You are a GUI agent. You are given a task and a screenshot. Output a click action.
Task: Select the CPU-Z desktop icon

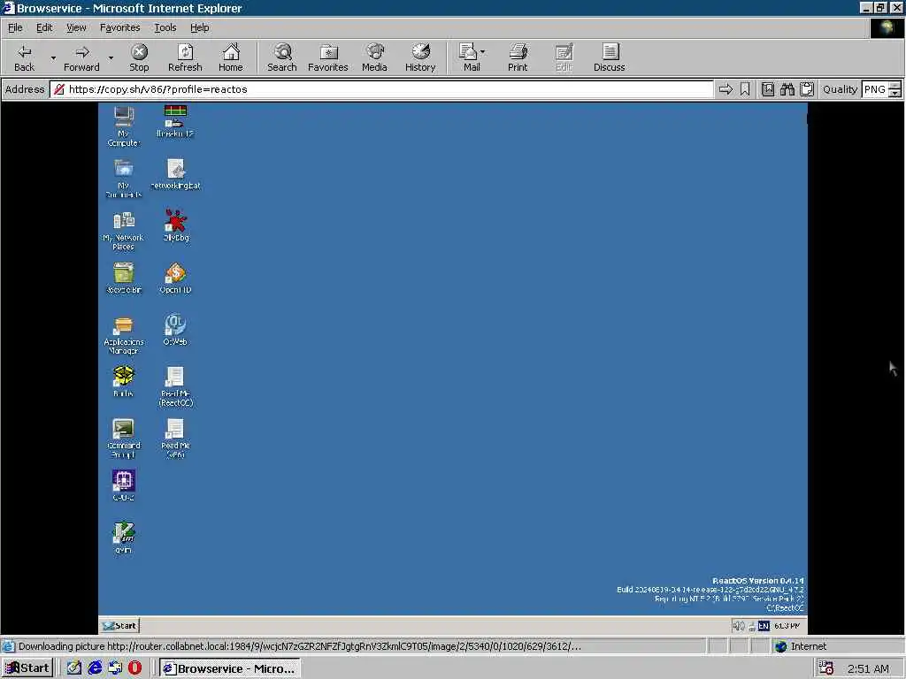click(123, 485)
